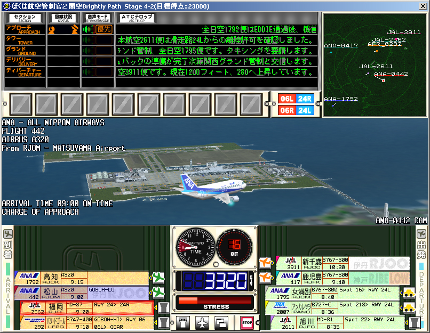Toggle the Tower speaker mode
Image resolution: width=430 pixels, height=333 pixels.
tap(98, 40)
